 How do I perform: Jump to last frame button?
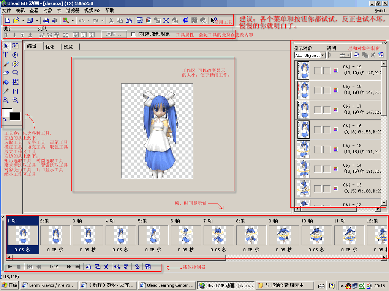coord(78,267)
